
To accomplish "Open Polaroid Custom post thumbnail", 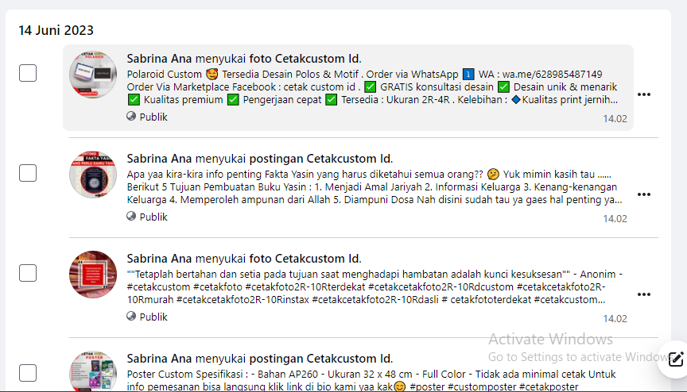I will (93, 75).
